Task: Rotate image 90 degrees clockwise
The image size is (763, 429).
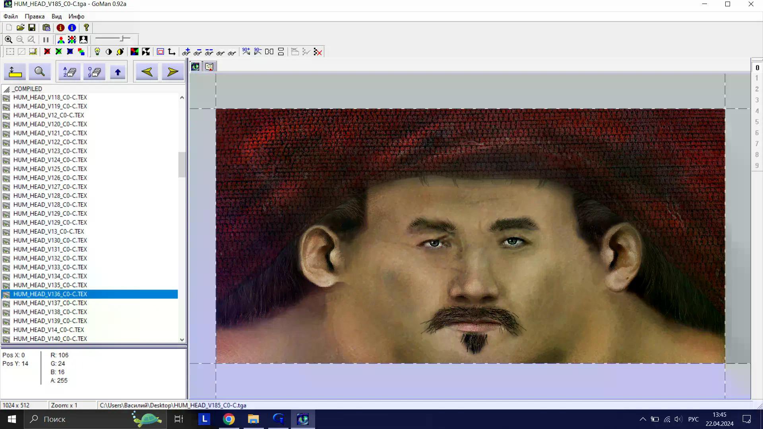Action: click(246, 52)
